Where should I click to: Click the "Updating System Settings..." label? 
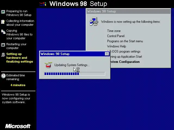(x=72, y=65)
